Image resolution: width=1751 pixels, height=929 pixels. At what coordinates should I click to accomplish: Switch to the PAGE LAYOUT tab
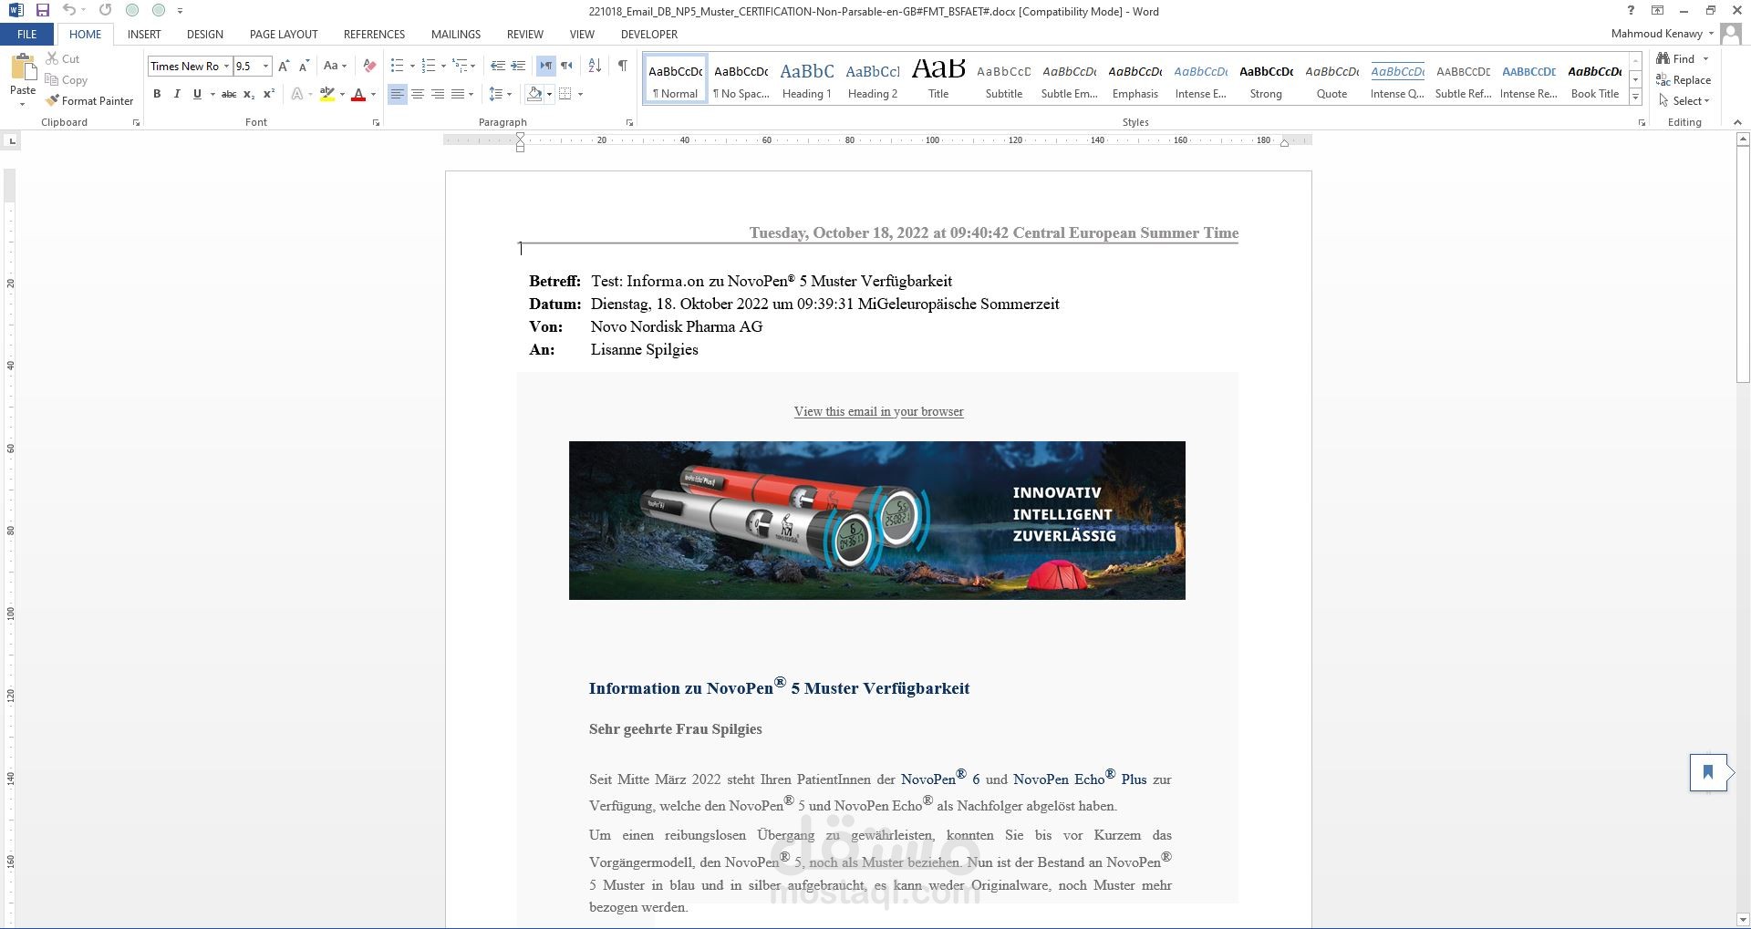pos(284,34)
